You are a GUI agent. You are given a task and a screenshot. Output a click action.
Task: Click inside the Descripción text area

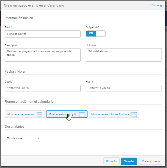[43, 55]
